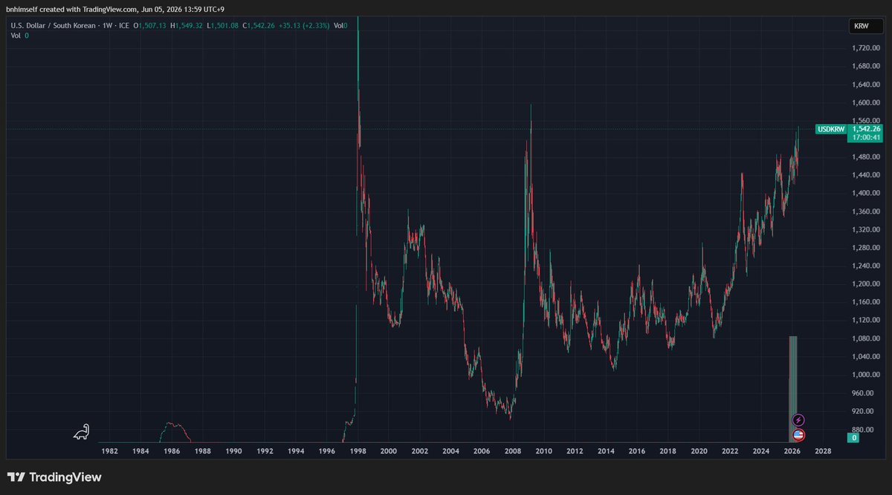Click the green 0 volume axis label
The height and width of the screenshot is (495, 892).
coord(855,438)
